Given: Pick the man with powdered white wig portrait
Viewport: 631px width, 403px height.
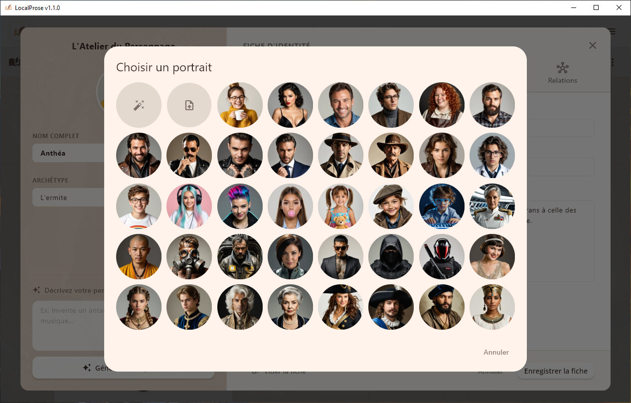Looking at the screenshot, I should pos(240,307).
